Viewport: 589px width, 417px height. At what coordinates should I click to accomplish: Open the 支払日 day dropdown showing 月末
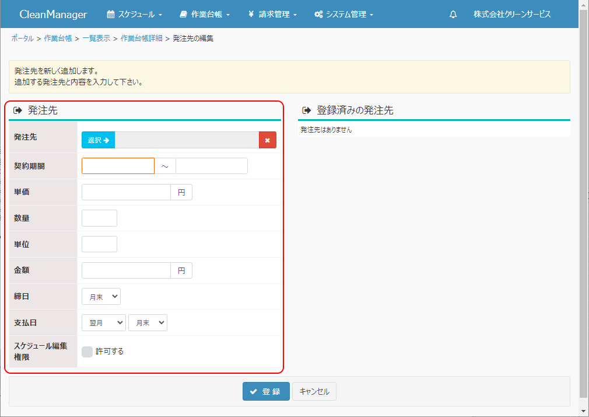(x=148, y=322)
